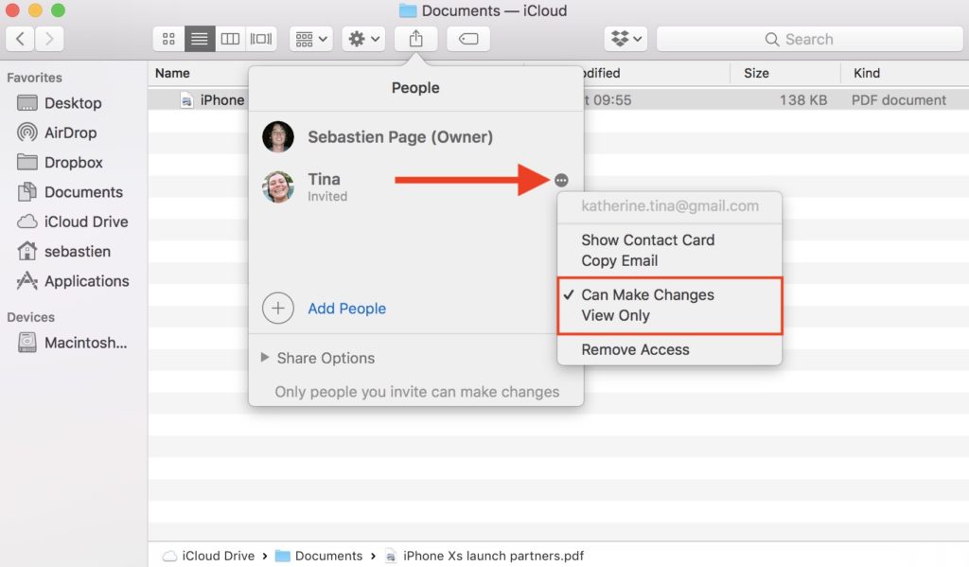The image size is (969, 567).
Task: Switch Finder to column view
Action: tap(230, 39)
